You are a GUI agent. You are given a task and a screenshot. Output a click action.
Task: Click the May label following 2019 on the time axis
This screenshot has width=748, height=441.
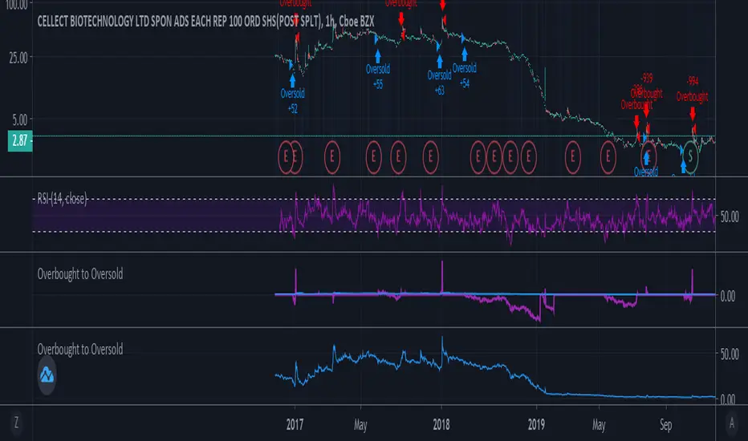[x=599, y=425]
